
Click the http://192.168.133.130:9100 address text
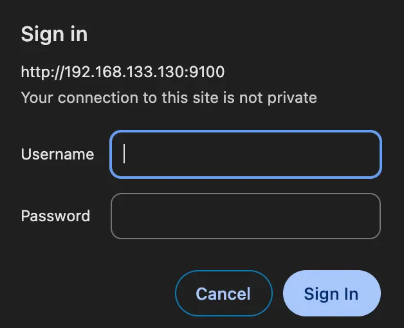click(x=123, y=71)
